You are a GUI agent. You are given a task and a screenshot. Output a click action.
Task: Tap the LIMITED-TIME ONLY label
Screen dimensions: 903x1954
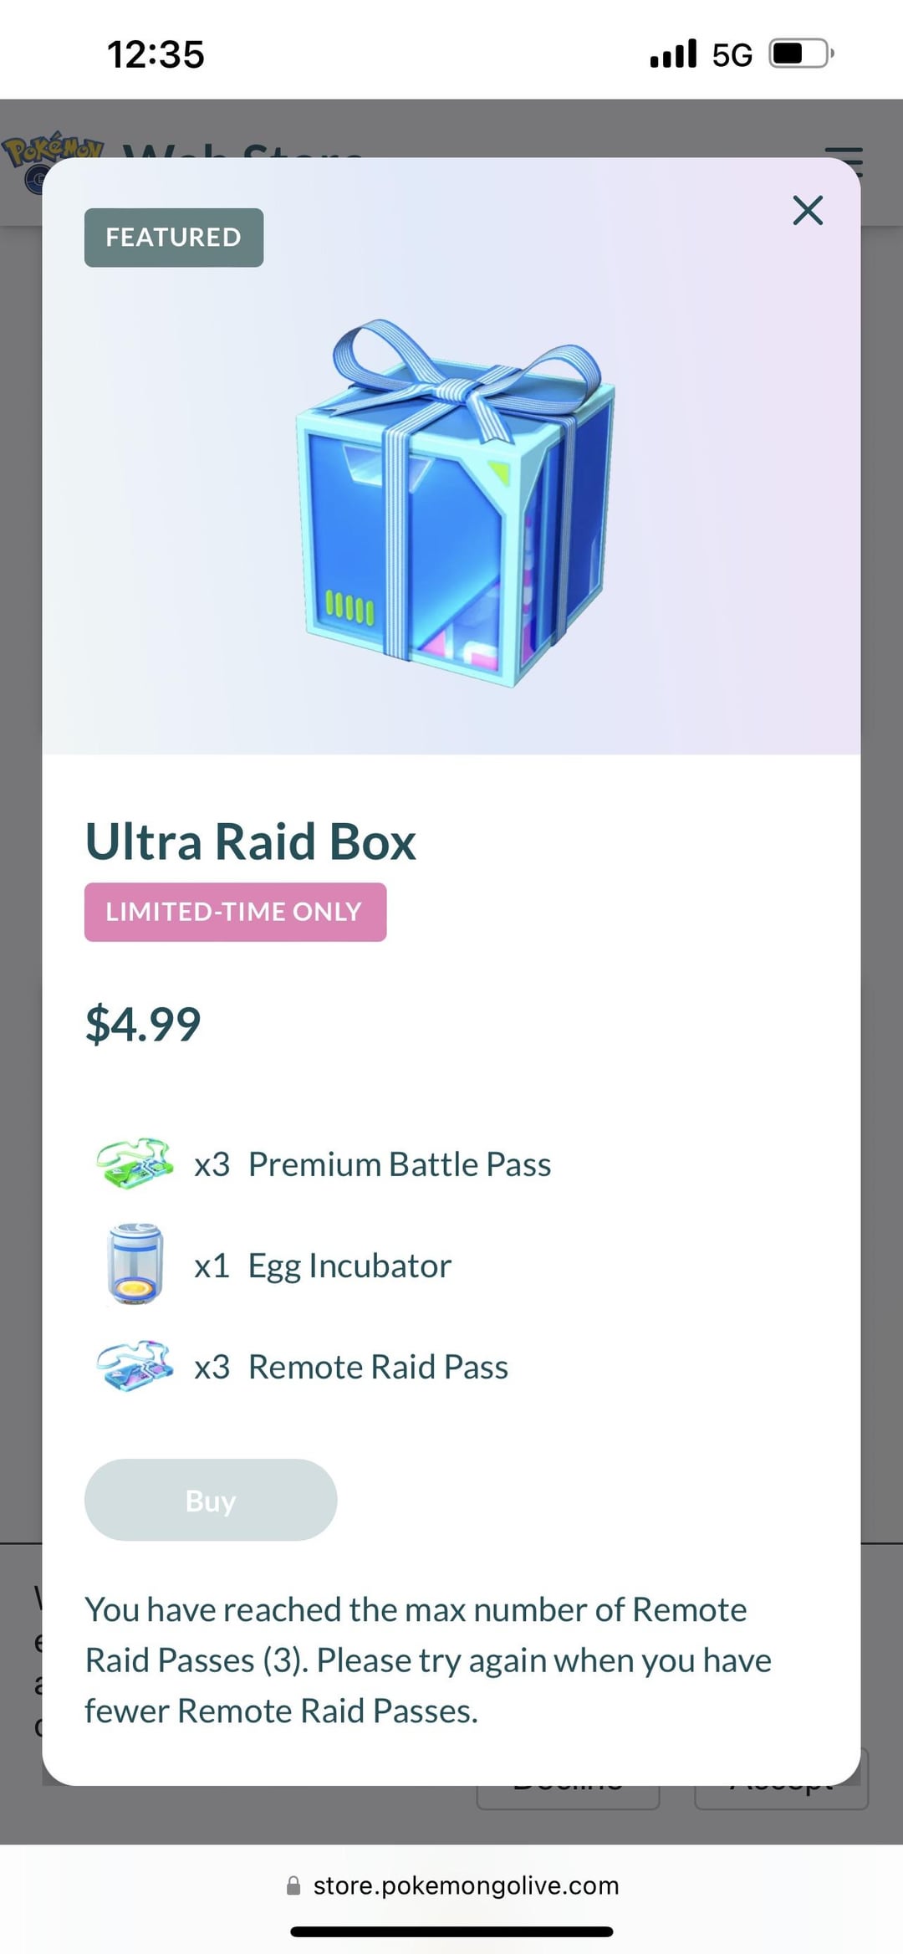click(x=235, y=912)
